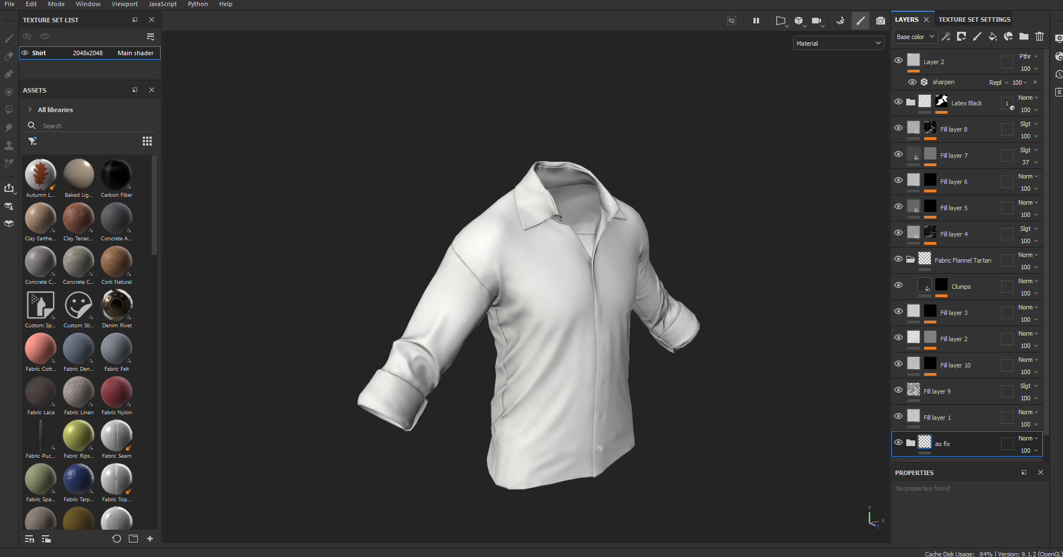Switch Assets panel to grid view icon
This screenshot has height=557, width=1063.
click(147, 141)
